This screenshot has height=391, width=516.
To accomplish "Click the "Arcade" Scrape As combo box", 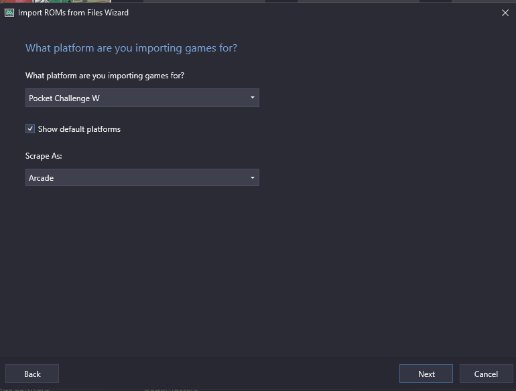I will (134, 177).
